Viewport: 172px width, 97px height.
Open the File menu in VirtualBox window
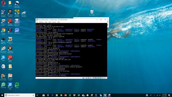[x=37, y=22]
